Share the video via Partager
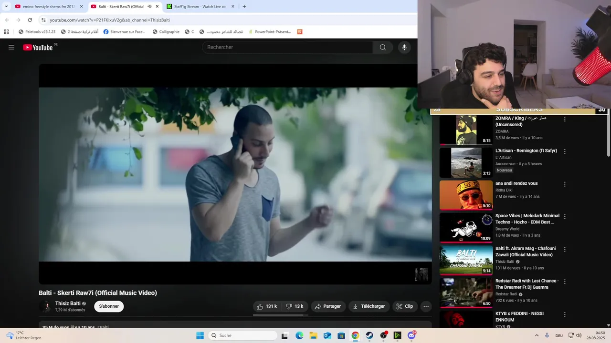The width and height of the screenshot is (611, 343). 328,306
